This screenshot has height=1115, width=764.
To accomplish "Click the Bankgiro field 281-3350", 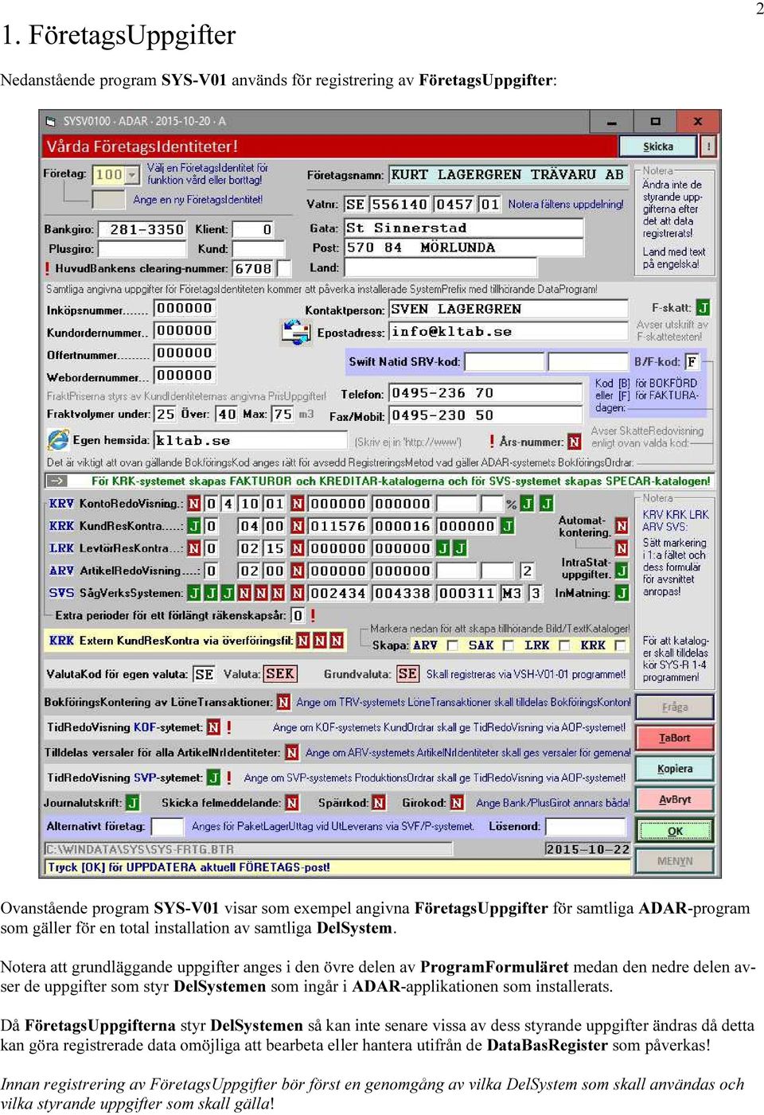I will tap(141, 229).
